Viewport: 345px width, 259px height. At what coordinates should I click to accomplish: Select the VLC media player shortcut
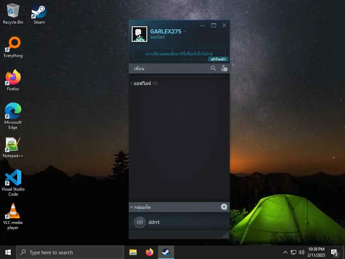point(13,217)
